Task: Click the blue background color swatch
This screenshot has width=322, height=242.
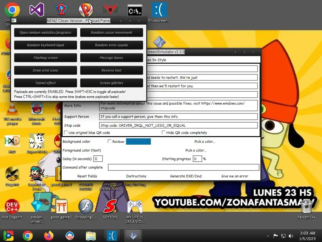Action: pyautogui.click(x=138, y=141)
